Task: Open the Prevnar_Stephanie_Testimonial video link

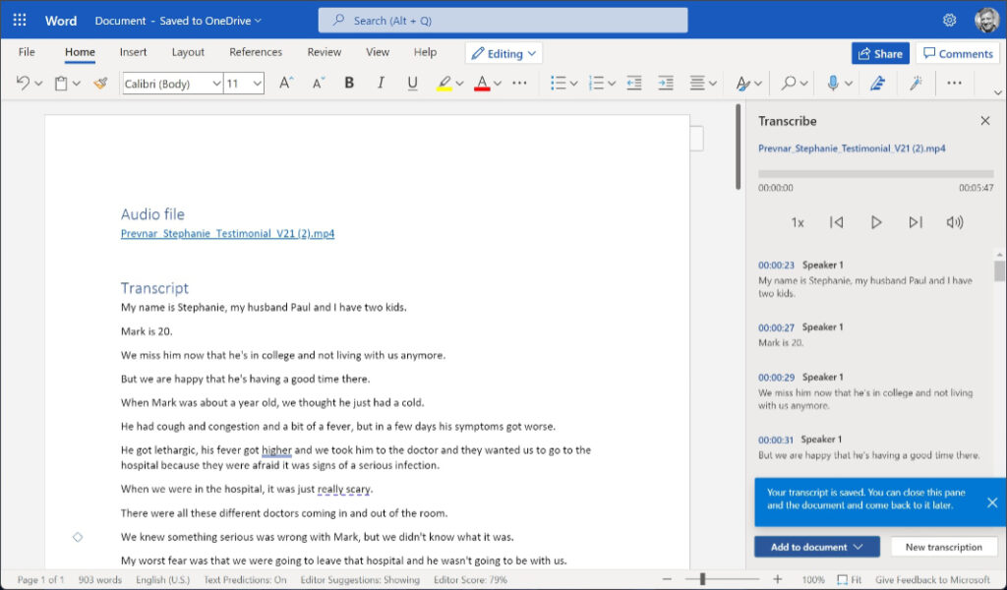Action: pyautogui.click(x=225, y=233)
